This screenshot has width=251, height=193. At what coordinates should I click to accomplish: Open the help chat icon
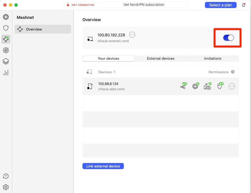tap(6, 176)
